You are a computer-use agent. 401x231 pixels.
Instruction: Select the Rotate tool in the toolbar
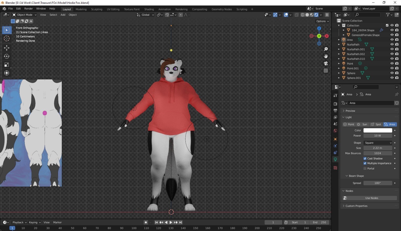coord(7,56)
